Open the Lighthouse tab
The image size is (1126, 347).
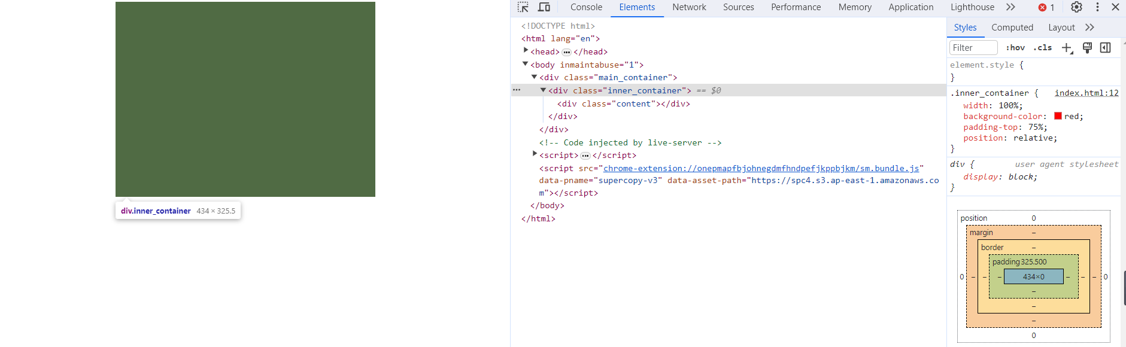pos(972,7)
